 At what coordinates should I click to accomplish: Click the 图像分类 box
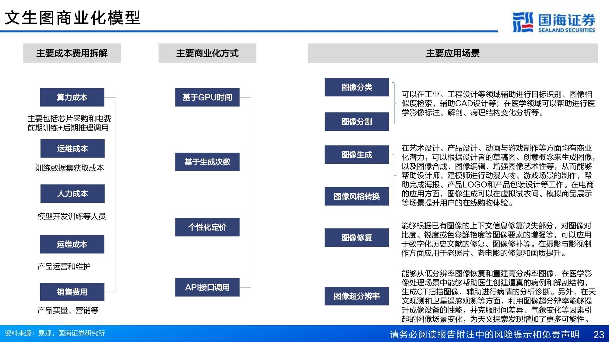357,87
